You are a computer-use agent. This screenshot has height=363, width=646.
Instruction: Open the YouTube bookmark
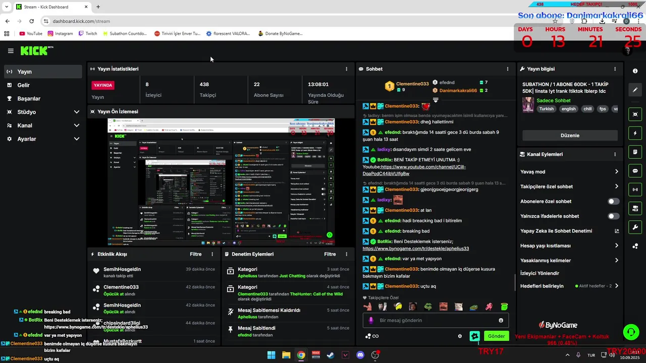click(31, 34)
